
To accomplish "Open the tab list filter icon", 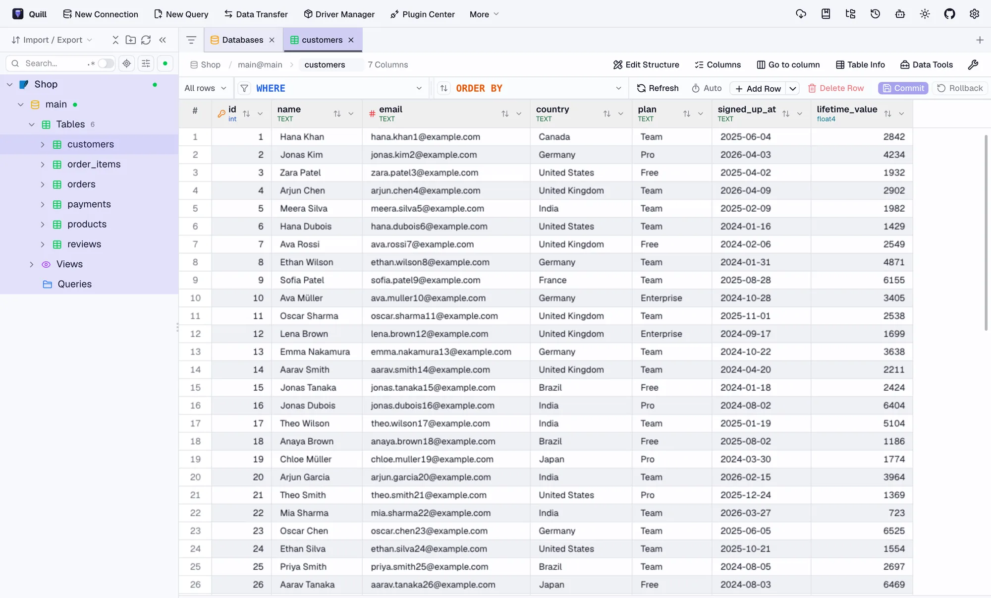I will tap(191, 40).
